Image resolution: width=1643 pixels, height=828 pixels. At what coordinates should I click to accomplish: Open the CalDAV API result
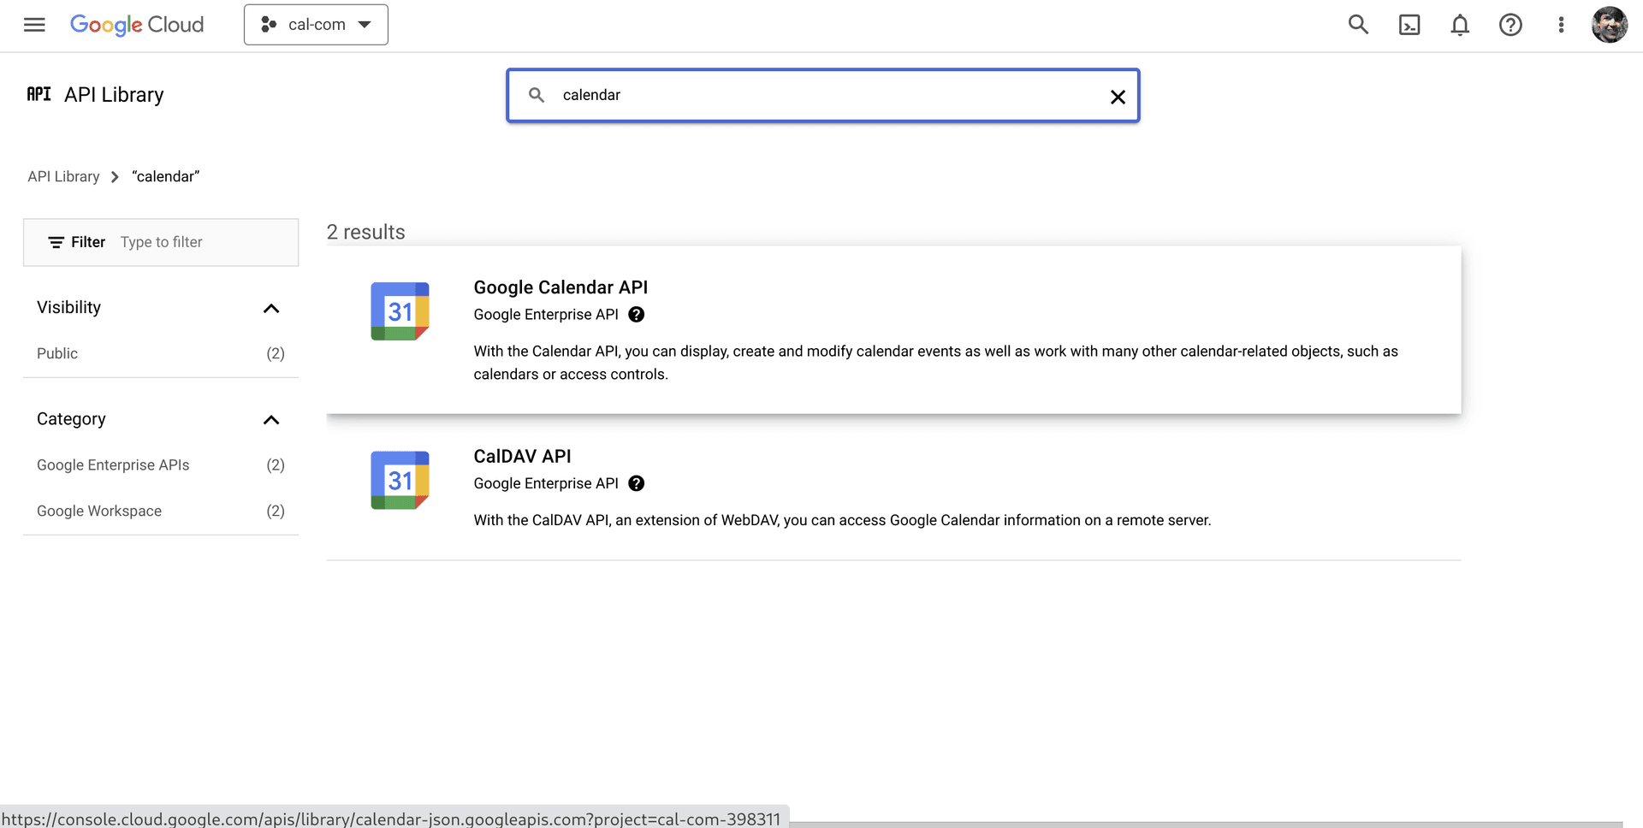522,457
